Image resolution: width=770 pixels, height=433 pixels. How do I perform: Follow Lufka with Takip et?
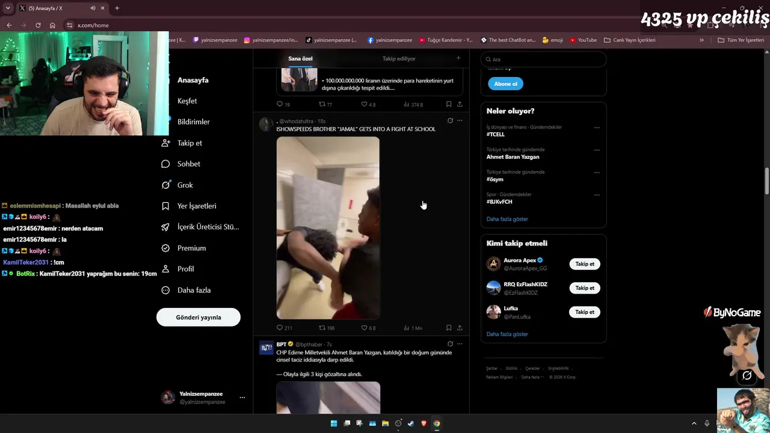click(585, 312)
